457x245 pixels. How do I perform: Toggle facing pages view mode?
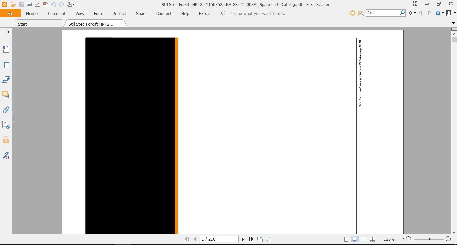tap(363, 239)
